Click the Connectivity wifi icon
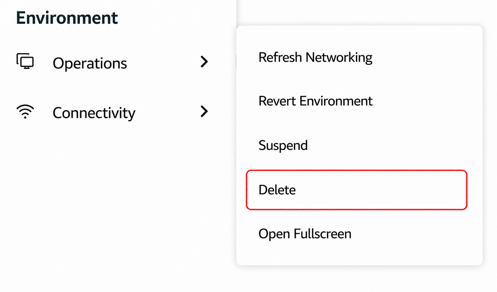 [25, 112]
